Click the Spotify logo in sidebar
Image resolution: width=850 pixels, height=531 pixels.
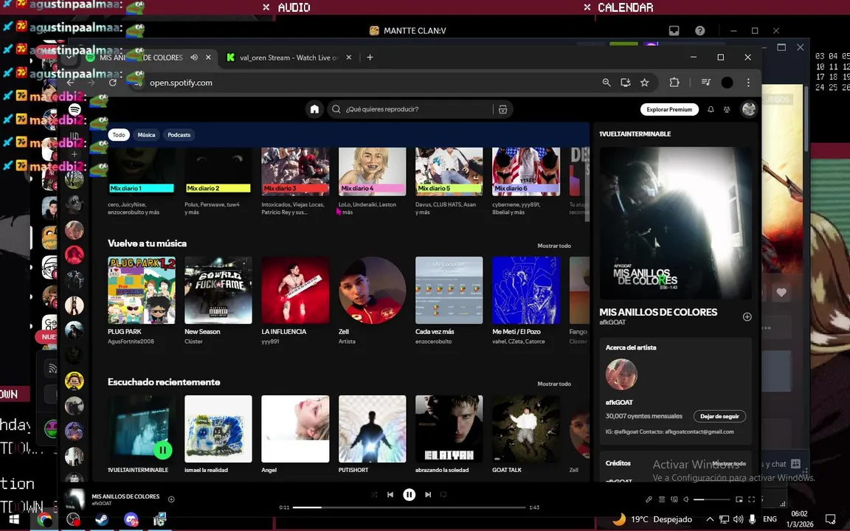click(x=75, y=109)
